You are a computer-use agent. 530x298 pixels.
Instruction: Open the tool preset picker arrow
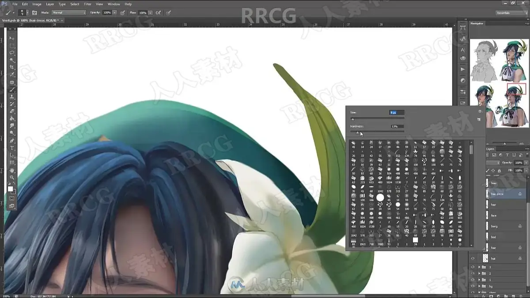13,13
